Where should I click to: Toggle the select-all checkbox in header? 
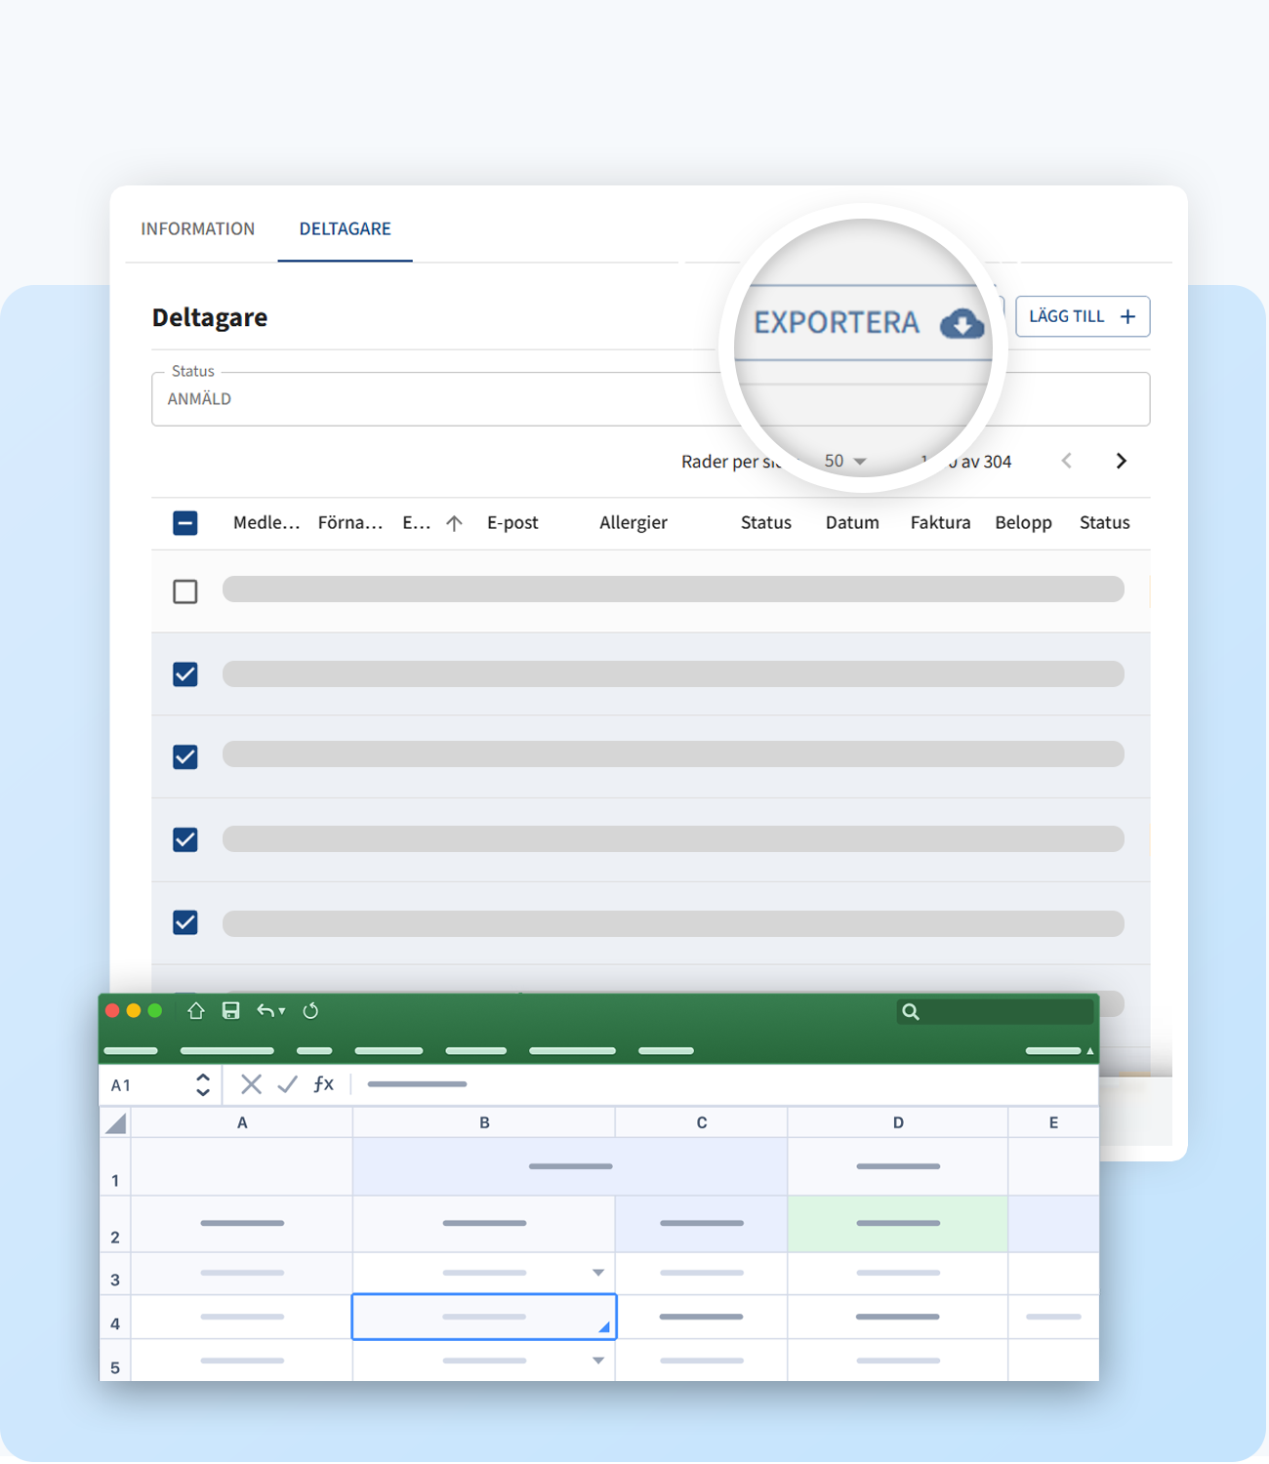pos(185,523)
